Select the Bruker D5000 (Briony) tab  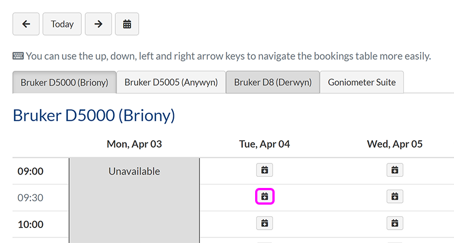[x=64, y=82]
